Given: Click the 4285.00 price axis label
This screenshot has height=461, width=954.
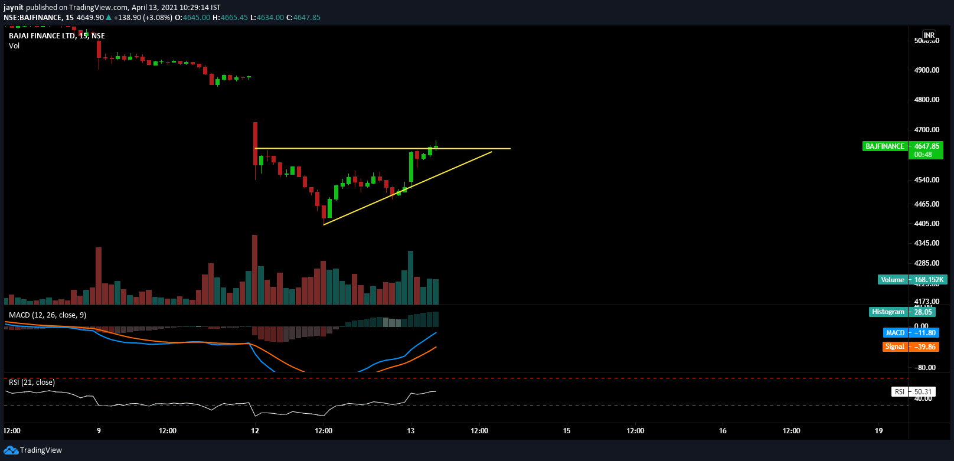Looking at the screenshot, I should [x=926, y=263].
